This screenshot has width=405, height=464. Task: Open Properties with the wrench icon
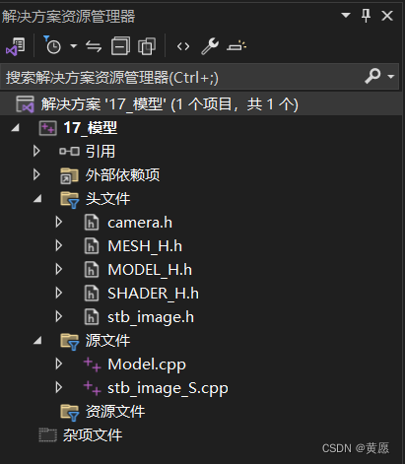pos(210,46)
